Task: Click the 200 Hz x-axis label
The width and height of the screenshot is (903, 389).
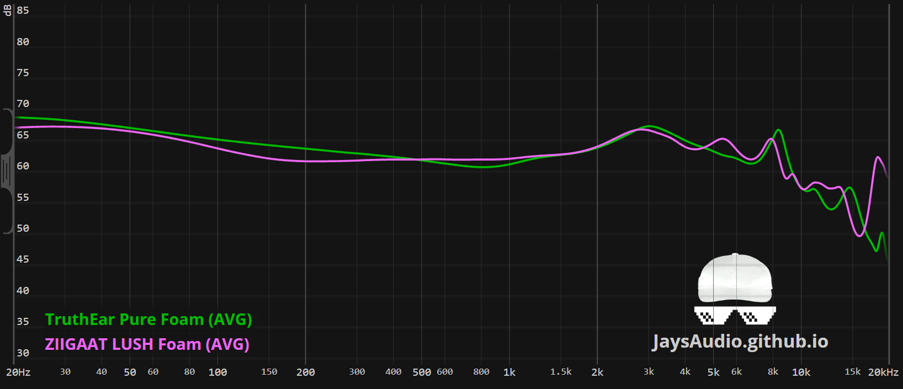Action: pyautogui.click(x=306, y=372)
